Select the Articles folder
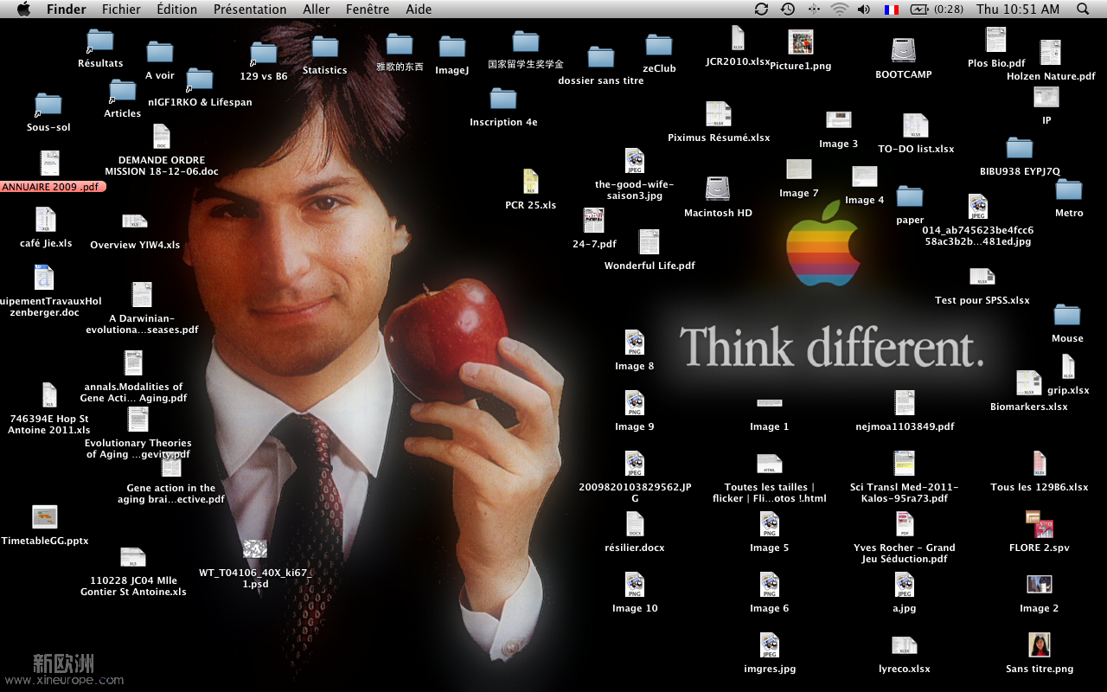The image size is (1107, 692). pyautogui.click(x=122, y=90)
